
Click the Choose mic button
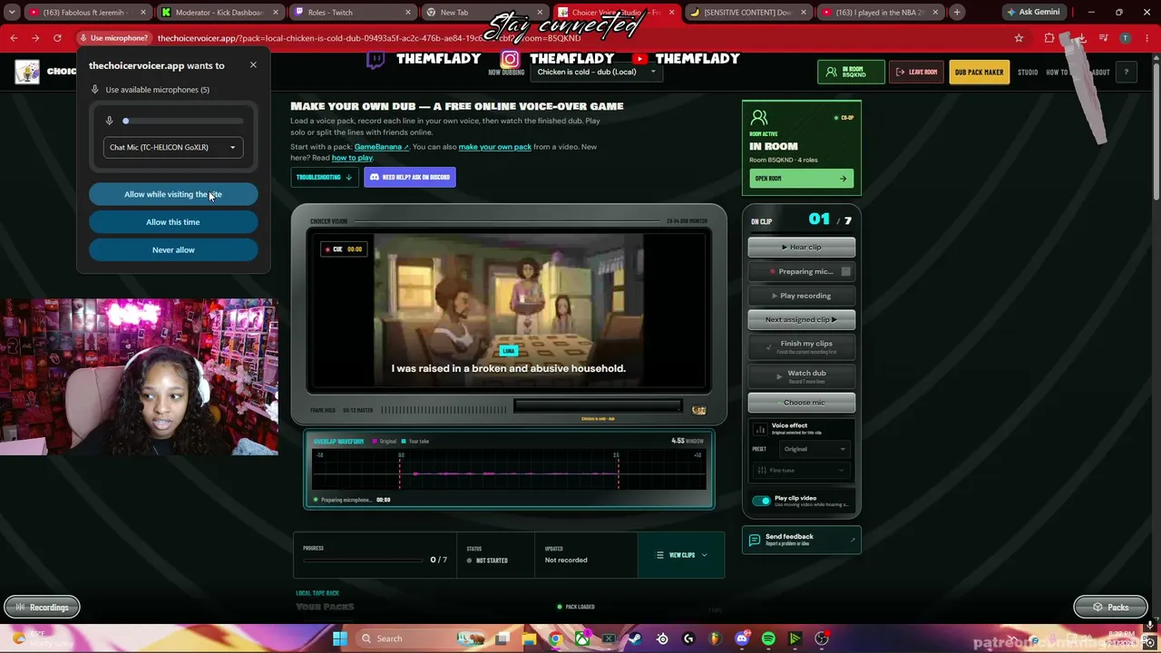[801, 403]
